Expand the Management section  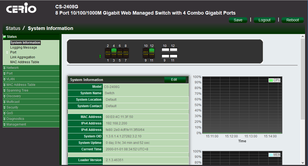click(31, 124)
